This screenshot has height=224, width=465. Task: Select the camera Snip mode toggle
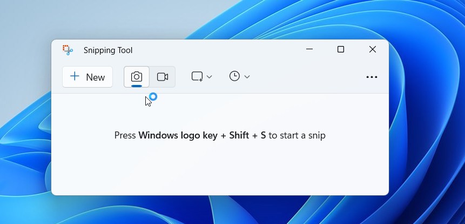(x=137, y=77)
